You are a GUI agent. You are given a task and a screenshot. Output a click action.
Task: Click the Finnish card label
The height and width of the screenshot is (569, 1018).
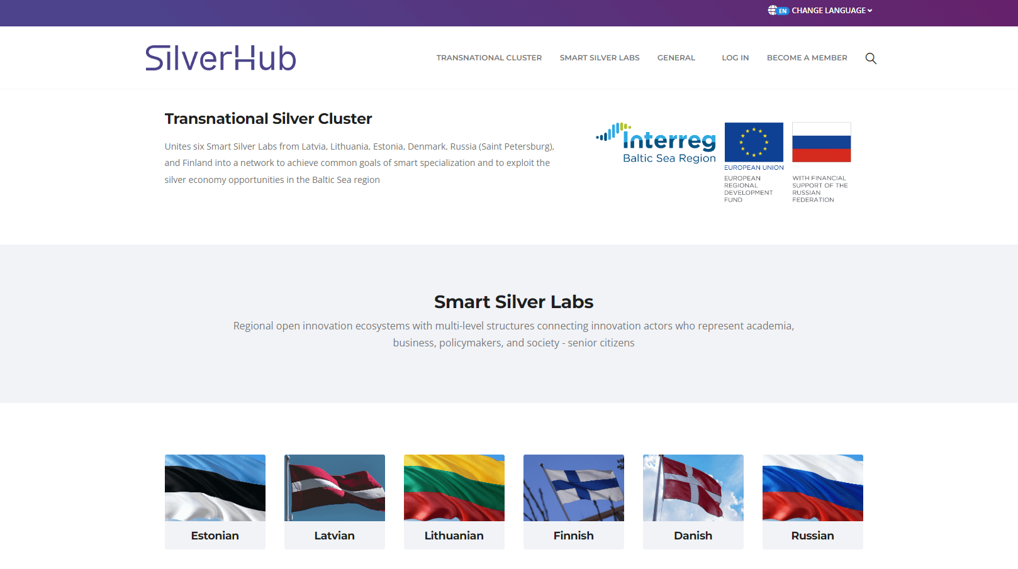tap(574, 536)
